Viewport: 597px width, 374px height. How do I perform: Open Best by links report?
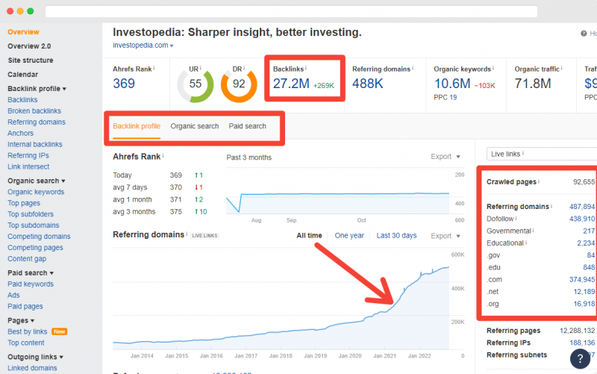point(28,331)
